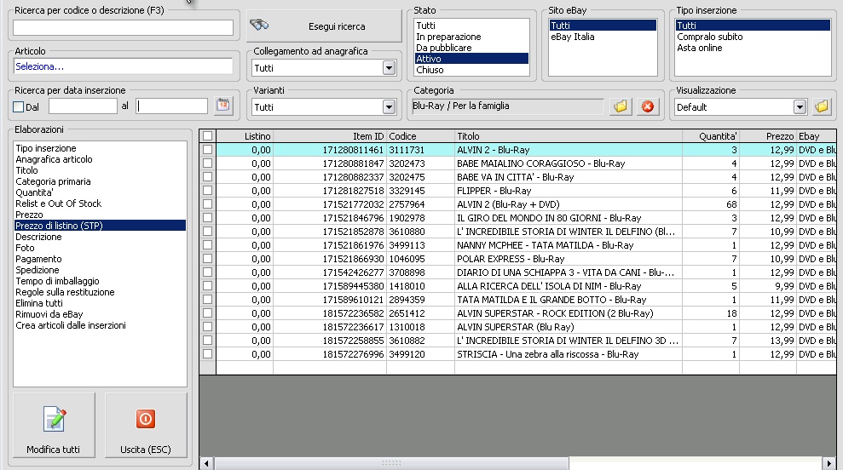Screen dimensions: 843x470
Task: Open the Collegamento ad anagrafica dropdown
Action: [390, 68]
